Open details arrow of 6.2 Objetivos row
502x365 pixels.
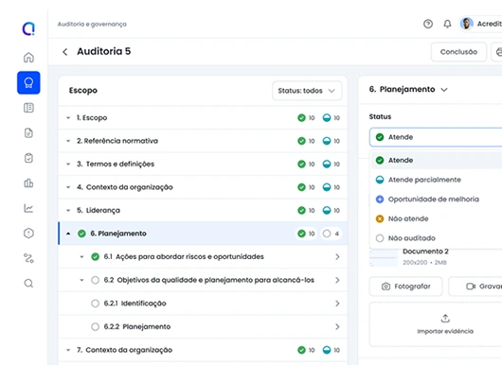(x=337, y=280)
